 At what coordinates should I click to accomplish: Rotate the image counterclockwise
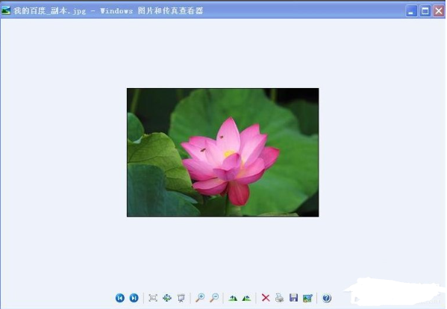click(x=246, y=298)
